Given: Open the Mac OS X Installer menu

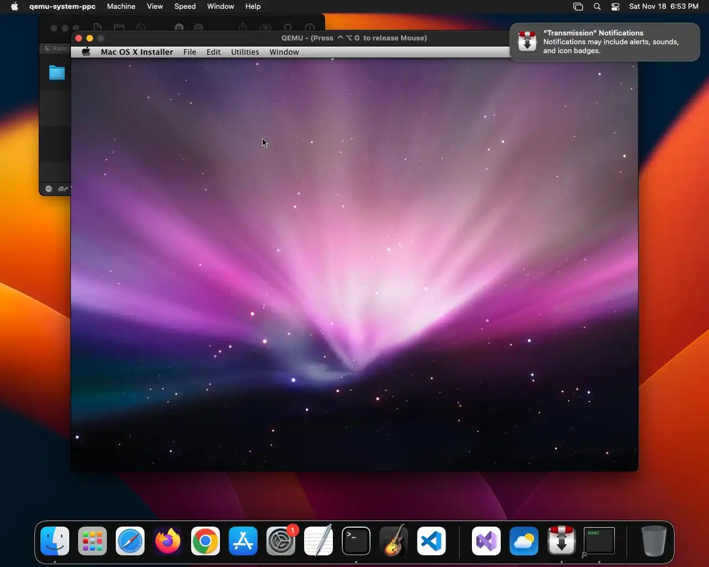Looking at the screenshot, I should (x=137, y=52).
